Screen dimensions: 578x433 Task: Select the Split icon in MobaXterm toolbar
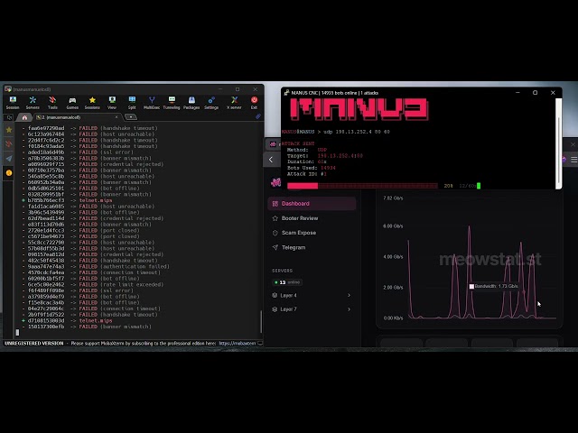point(132,102)
